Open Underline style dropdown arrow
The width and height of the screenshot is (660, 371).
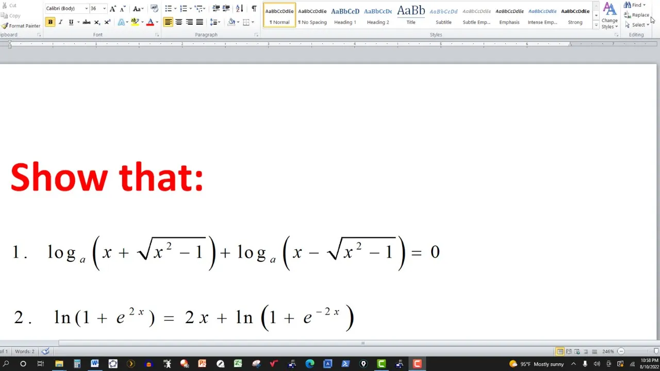(78, 22)
